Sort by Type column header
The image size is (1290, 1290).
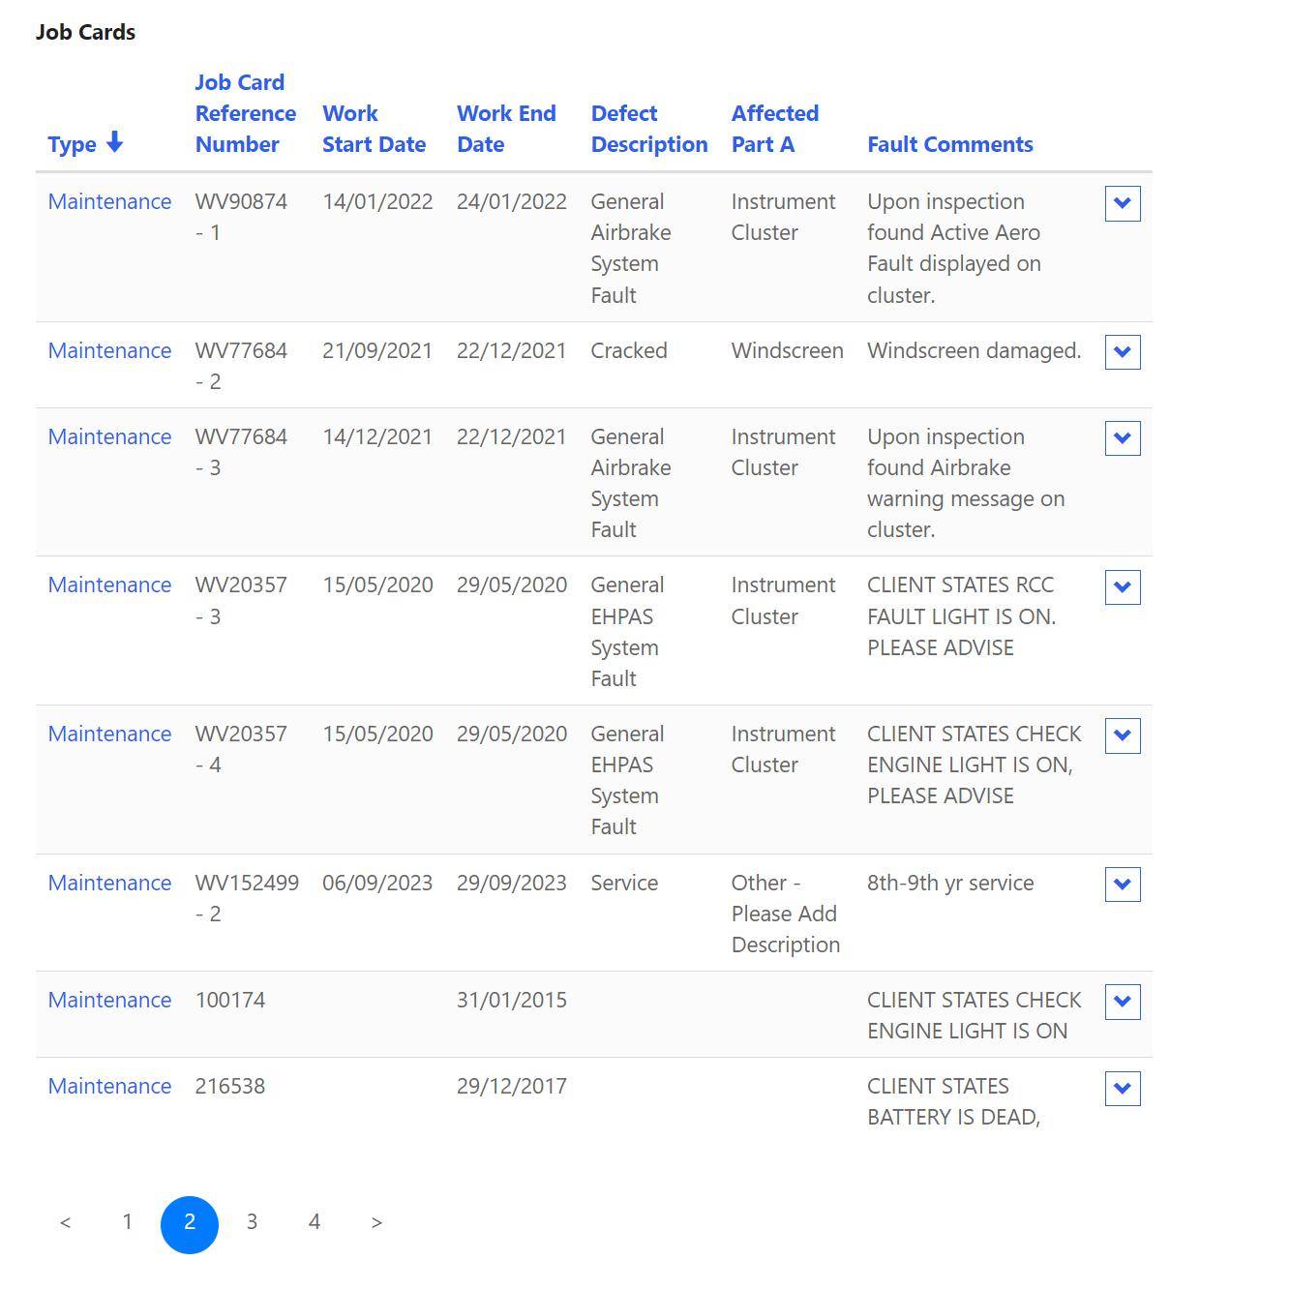[73, 144]
